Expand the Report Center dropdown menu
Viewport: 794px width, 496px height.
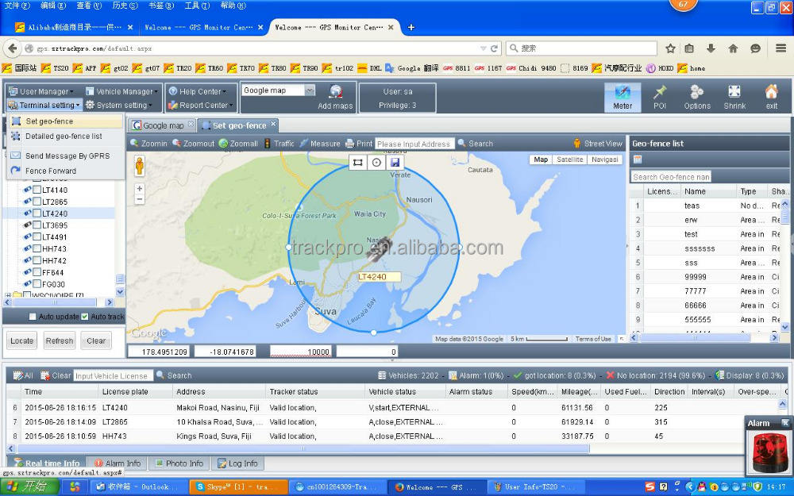click(203, 106)
